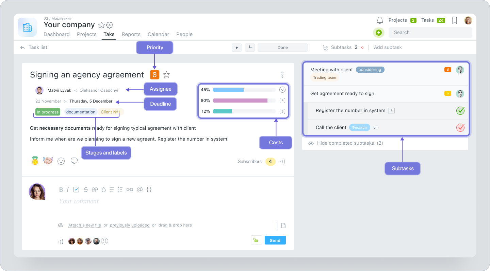Click the italic formatting icon
Viewport: 490px width, 271px height.
[x=68, y=189]
